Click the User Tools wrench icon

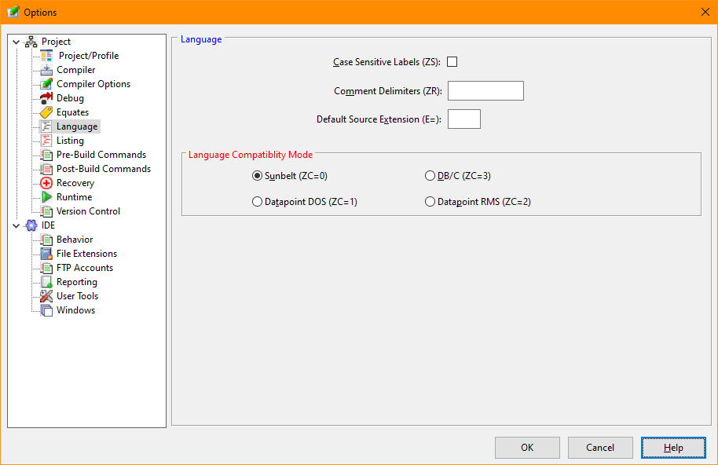(x=46, y=296)
